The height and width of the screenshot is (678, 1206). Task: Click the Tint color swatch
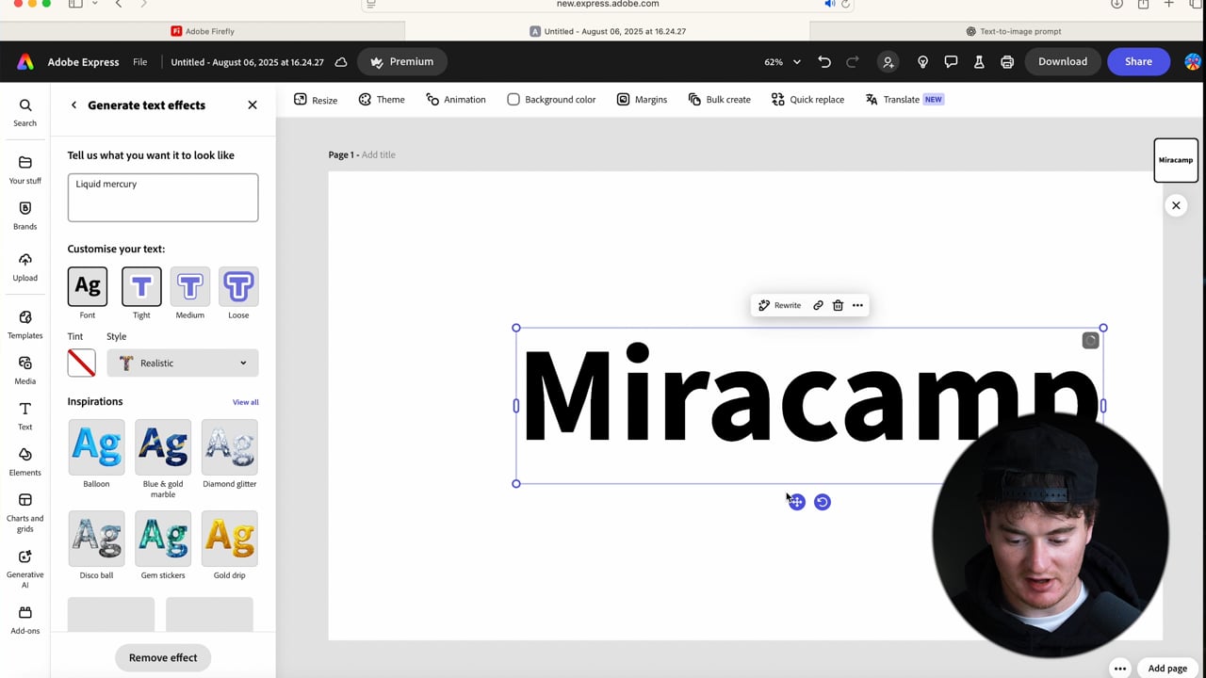tap(81, 363)
